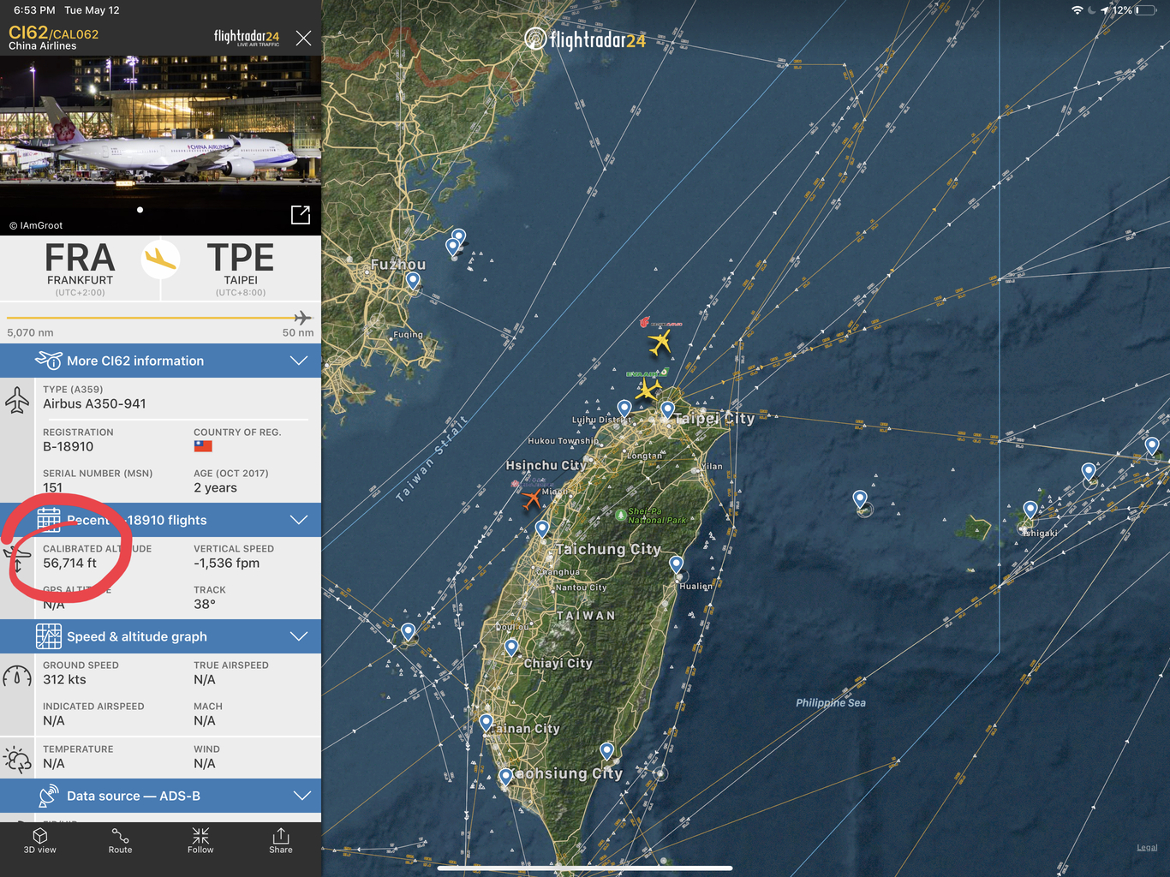Toggle Follow for this aircraft
This screenshot has height=877, width=1170.
click(200, 840)
